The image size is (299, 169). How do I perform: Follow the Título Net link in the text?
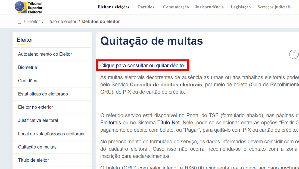click(168, 123)
